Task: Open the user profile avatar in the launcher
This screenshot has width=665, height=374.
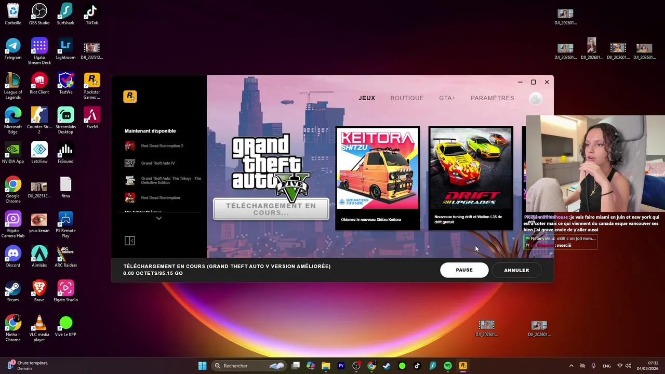Action: coord(536,98)
